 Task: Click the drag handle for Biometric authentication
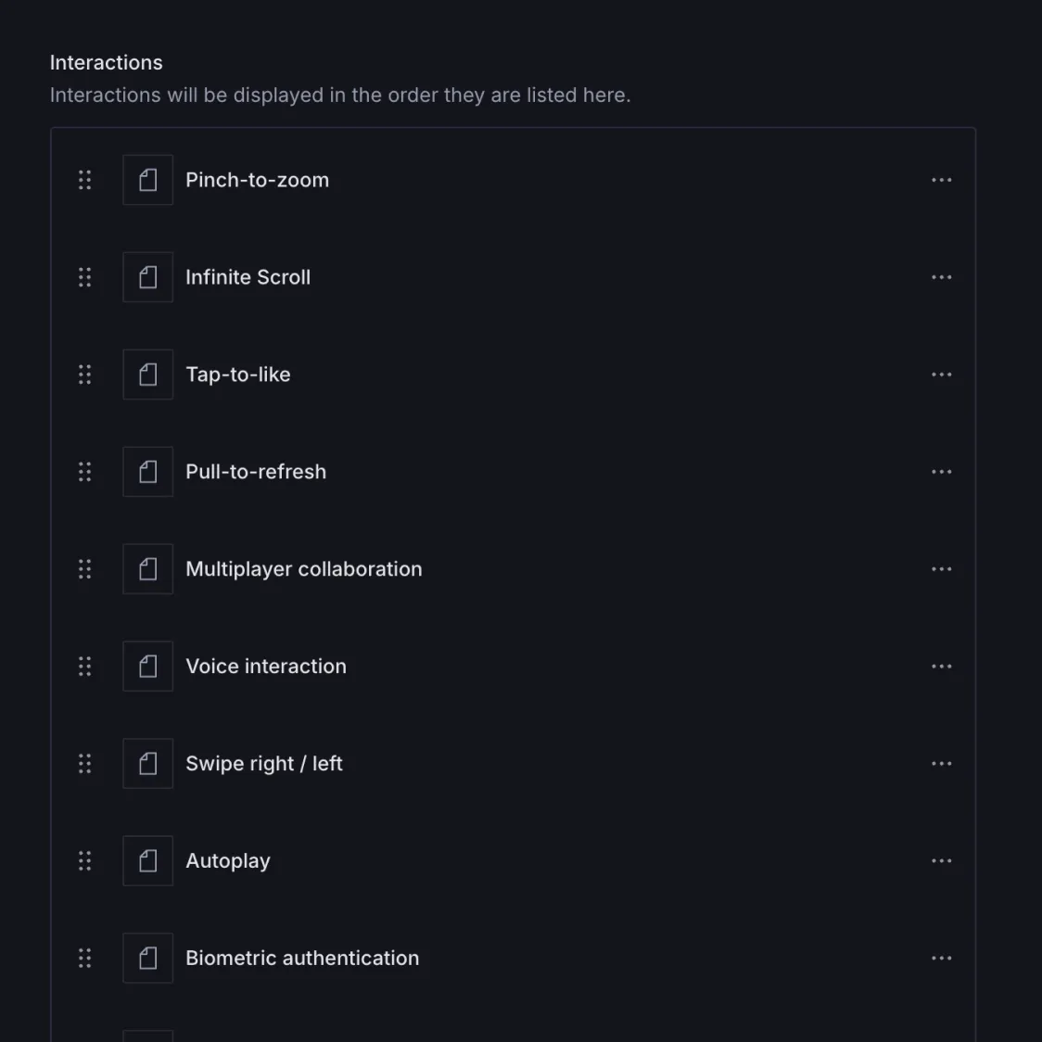pyautogui.click(x=84, y=959)
